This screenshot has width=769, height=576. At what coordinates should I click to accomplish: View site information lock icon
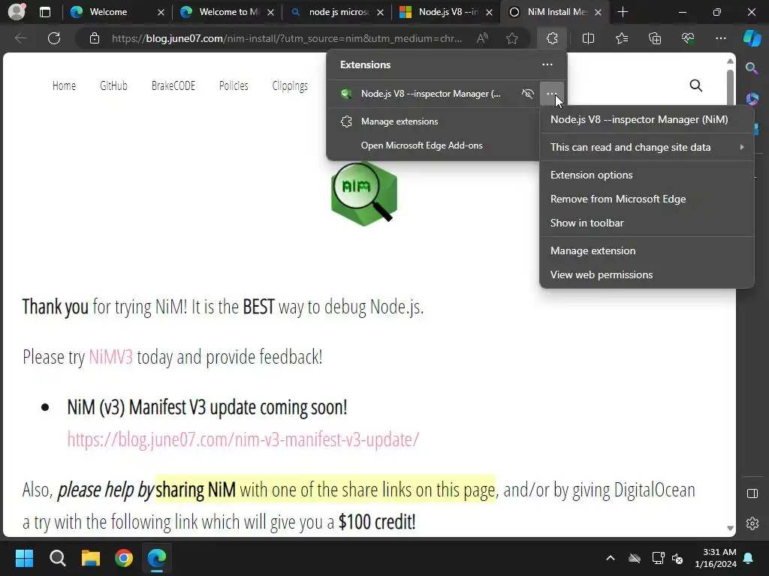[x=95, y=38]
